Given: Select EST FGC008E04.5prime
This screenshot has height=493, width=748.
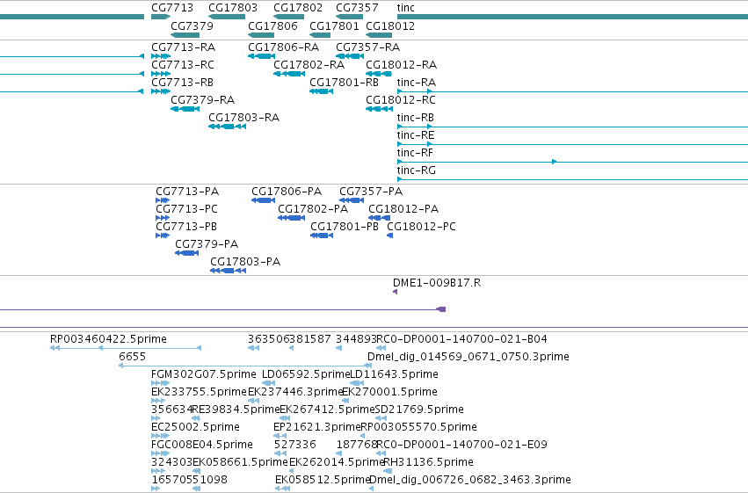Looking at the screenshot, I should [x=160, y=454].
